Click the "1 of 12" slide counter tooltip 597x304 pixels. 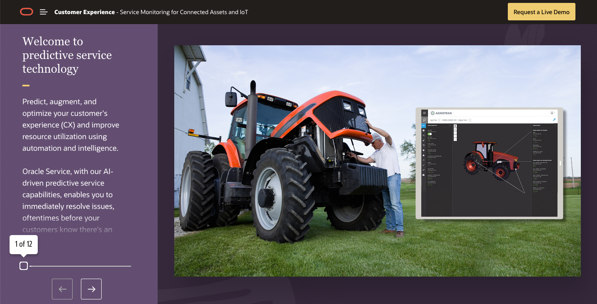(24, 244)
